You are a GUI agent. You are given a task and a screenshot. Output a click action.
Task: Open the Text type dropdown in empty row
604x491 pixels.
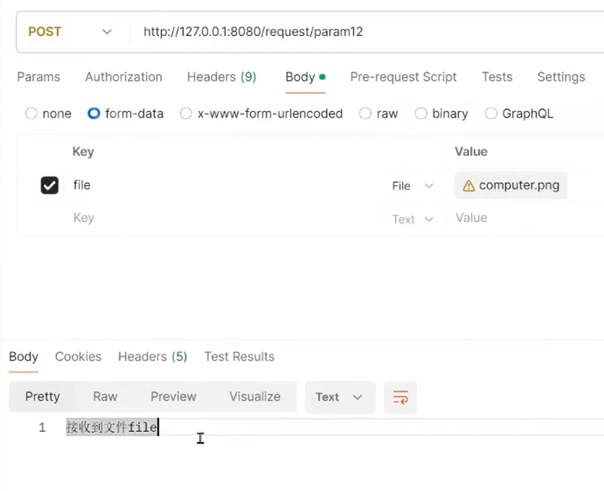click(413, 219)
